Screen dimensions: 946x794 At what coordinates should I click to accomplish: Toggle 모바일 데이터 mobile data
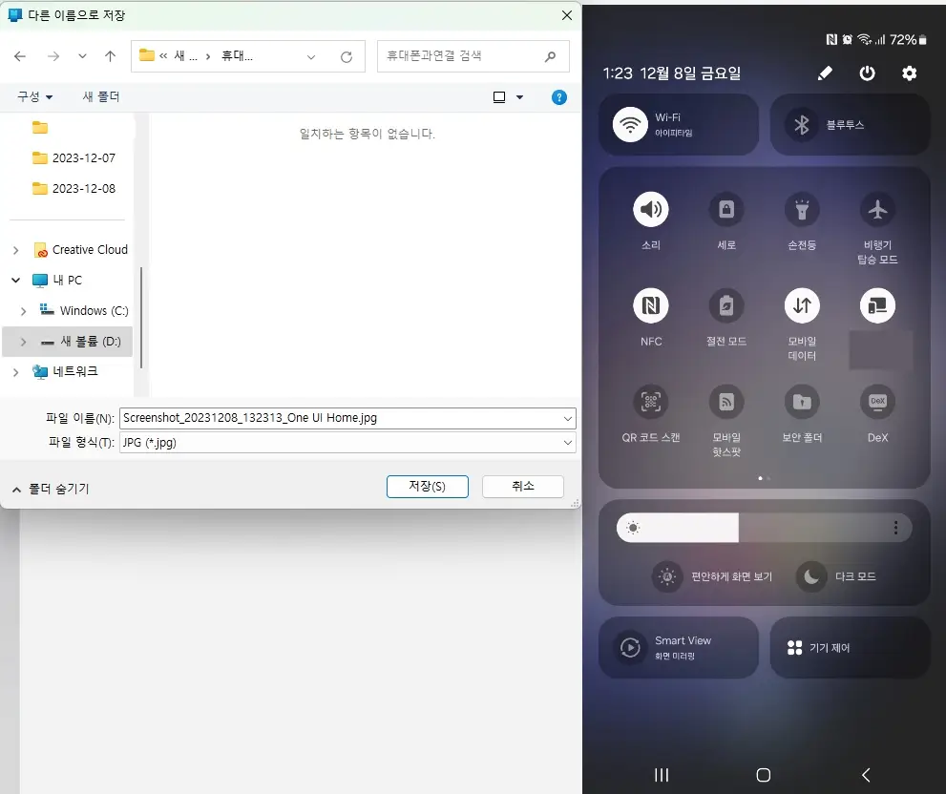click(802, 305)
